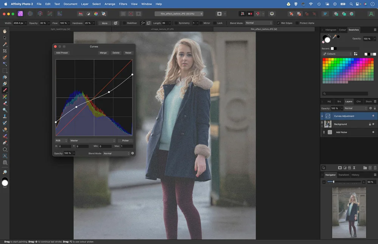Click the Navigator zoom slider

click(x=344, y=182)
